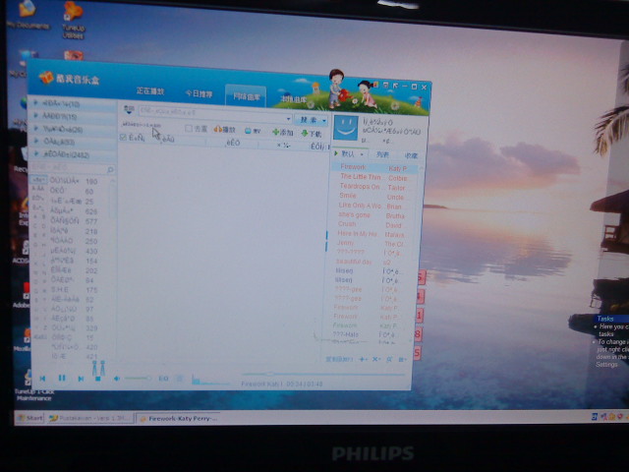
Task: Click the X delete icon below playlist
Action: coord(375,359)
